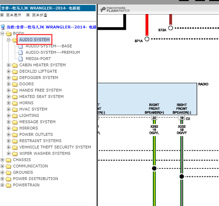This screenshot has height=206, width=219.
Task: Click the BODY open folder icon
Action: point(8,33)
